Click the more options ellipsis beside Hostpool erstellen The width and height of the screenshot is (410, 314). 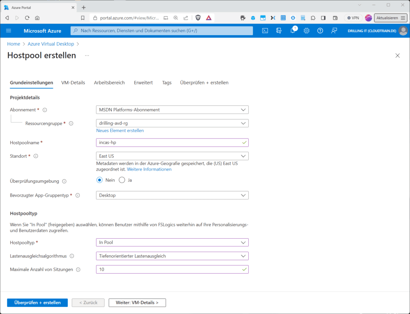[x=87, y=56]
